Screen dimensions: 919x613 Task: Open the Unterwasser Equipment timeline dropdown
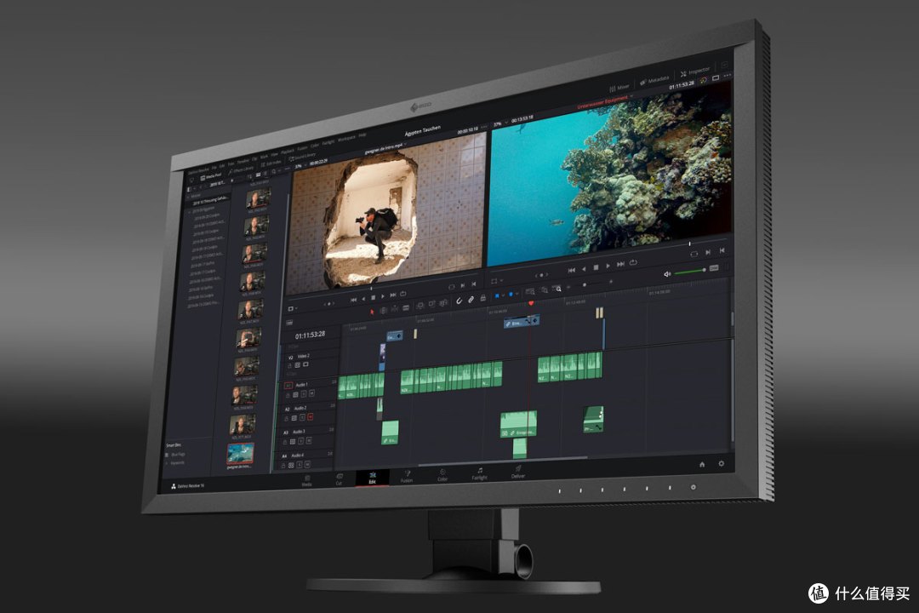tap(631, 96)
